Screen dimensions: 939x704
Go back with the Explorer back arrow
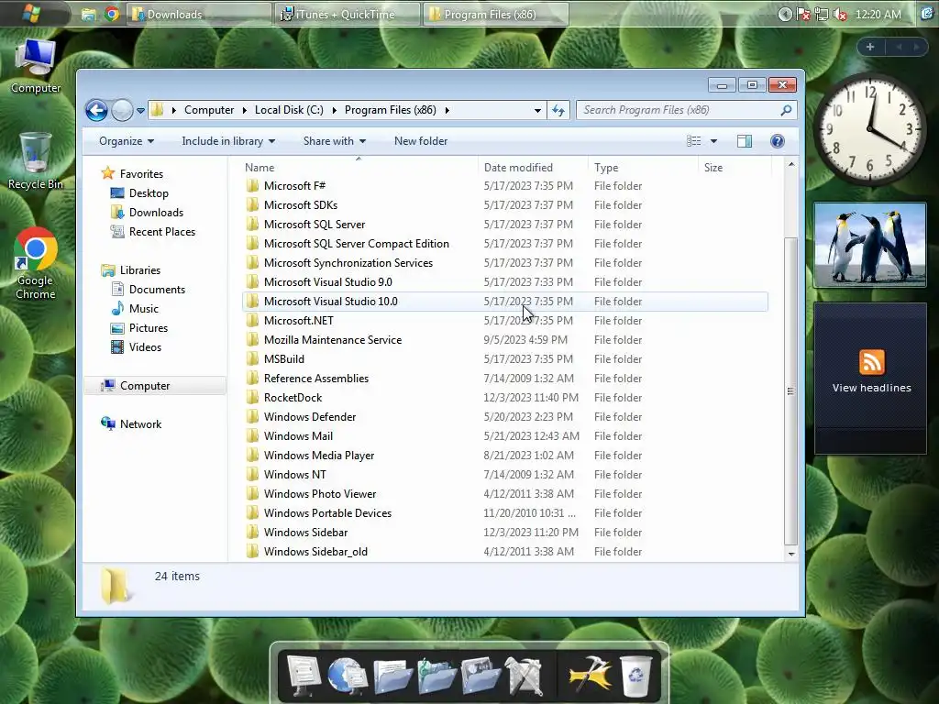point(96,110)
